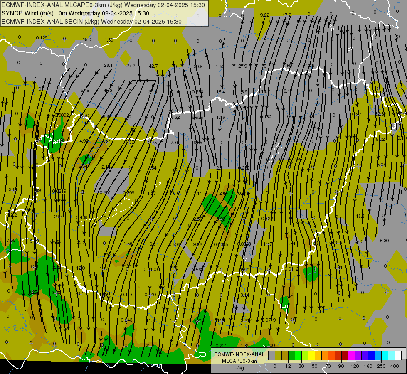Click the map value 22.2

pyautogui.click(x=81, y=243)
